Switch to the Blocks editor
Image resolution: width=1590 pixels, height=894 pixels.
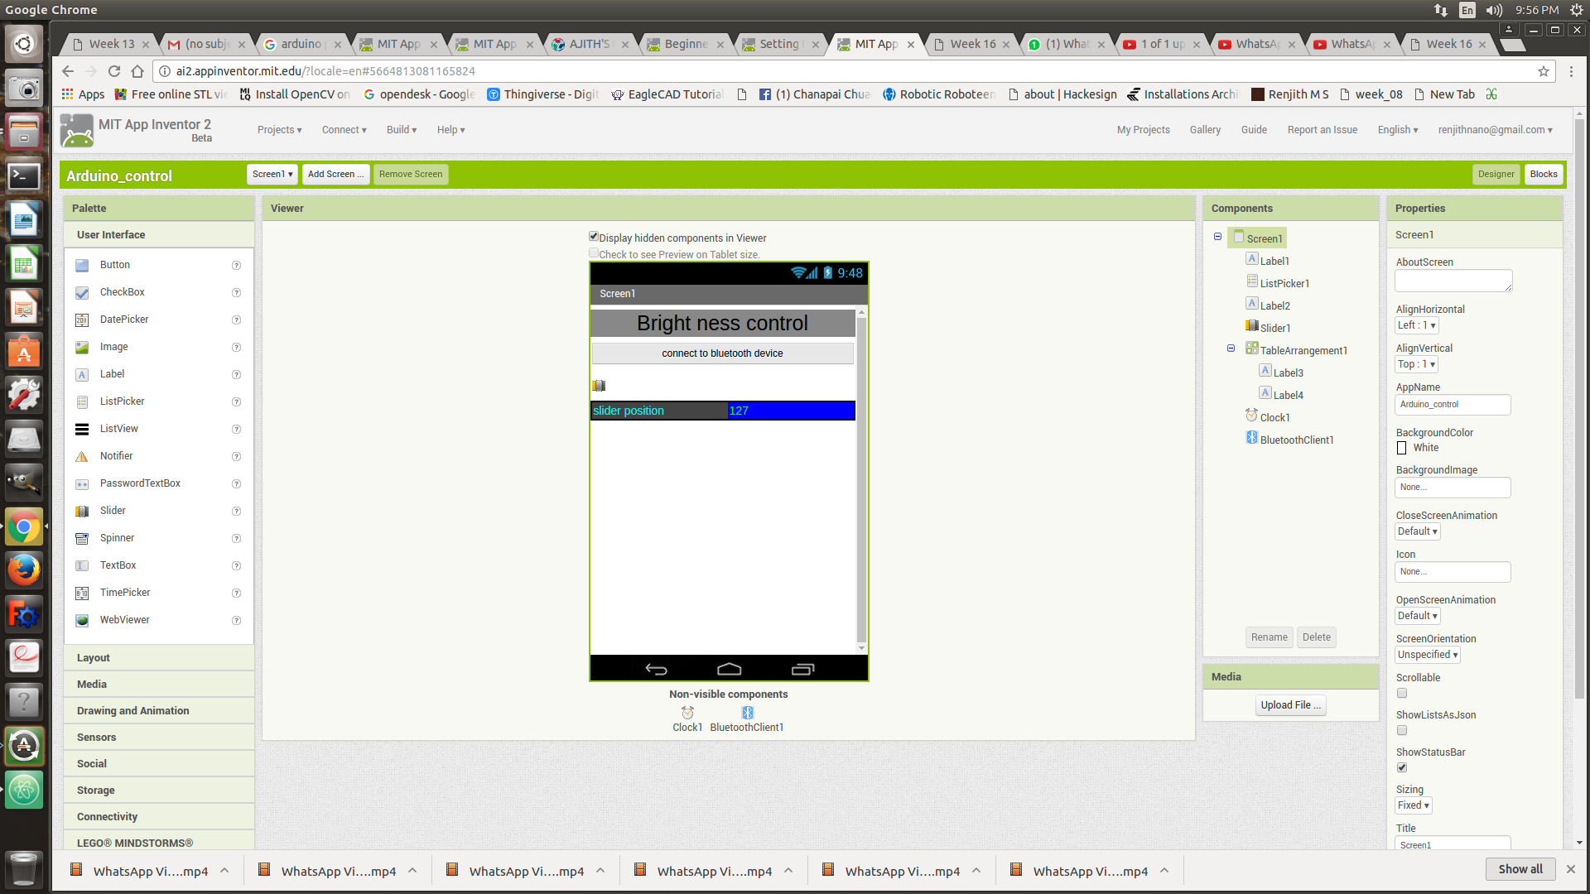pyautogui.click(x=1544, y=175)
